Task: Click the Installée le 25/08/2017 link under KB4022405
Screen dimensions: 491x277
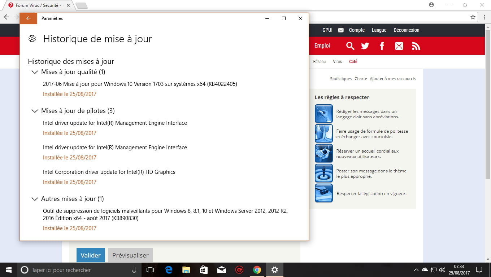Action: pyautogui.click(x=70, y=94)
